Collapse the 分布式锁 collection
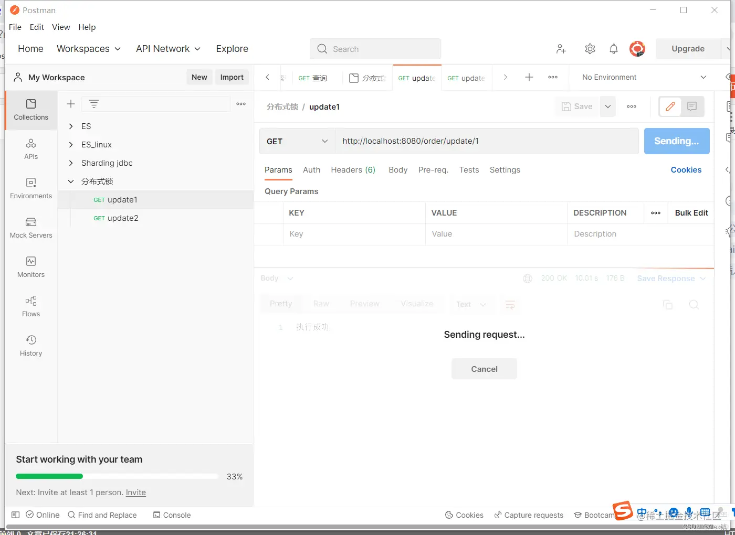Screen dimensions: 735x535 click(71, 181)
